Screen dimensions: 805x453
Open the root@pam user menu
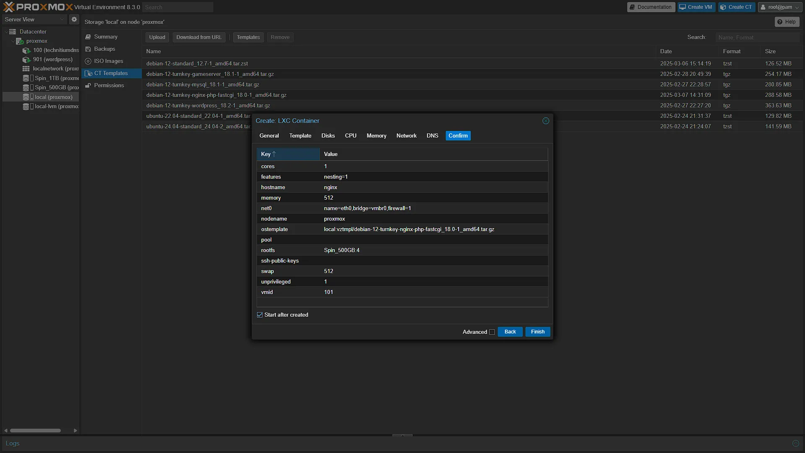click(x=780, y=7)
